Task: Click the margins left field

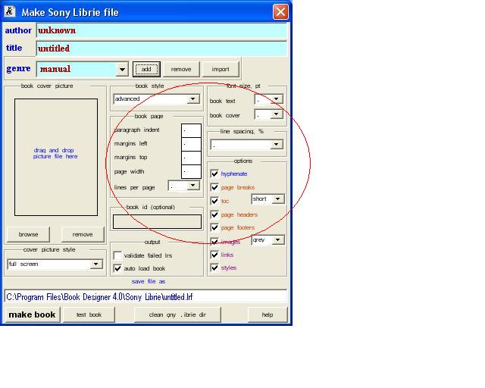Action: [191, 144]
